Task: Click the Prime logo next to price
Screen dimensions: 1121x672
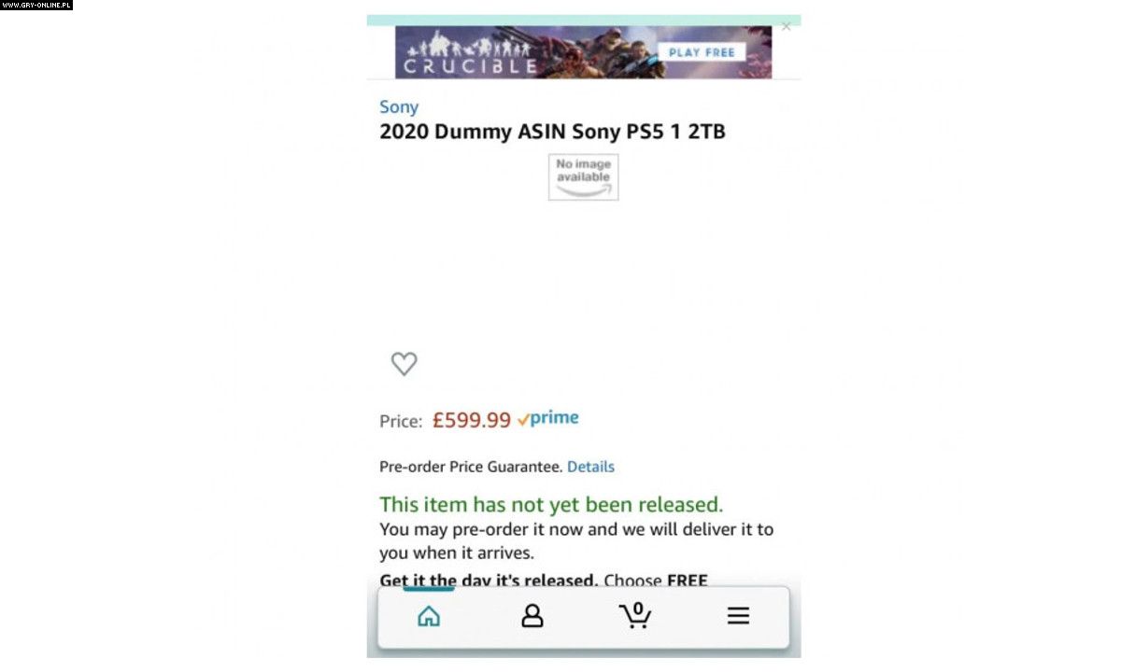Action: point(548,418)
